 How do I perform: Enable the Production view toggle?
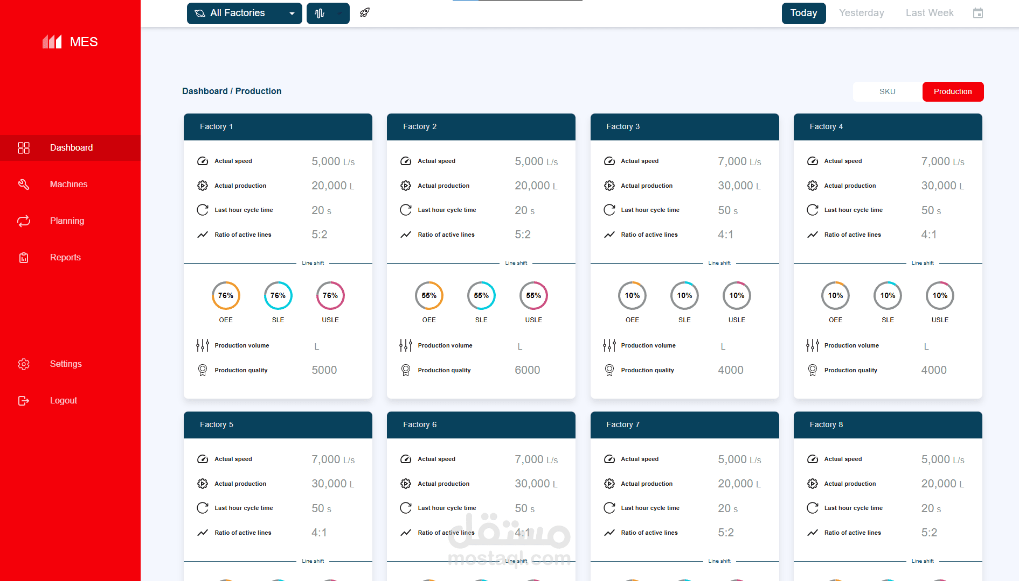click(953, 91)
